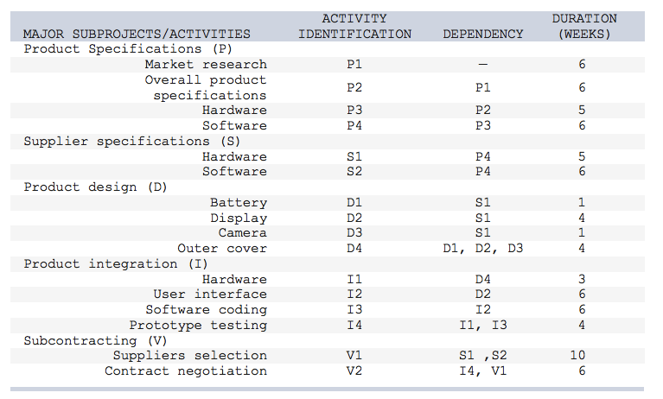The width and height of the screenshot is (663, 399).
Task: Select the 'Product design (D)' section heading
Action: pos(96,187)
